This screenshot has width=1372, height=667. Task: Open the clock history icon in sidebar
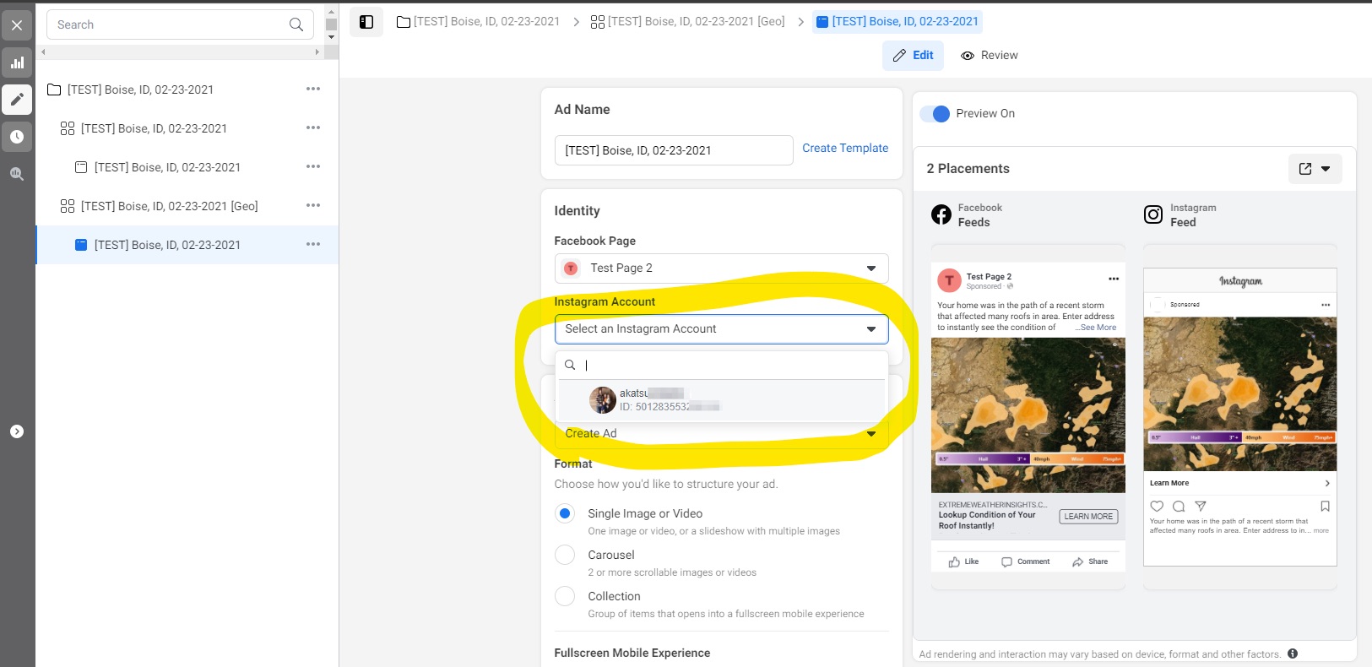17,137
